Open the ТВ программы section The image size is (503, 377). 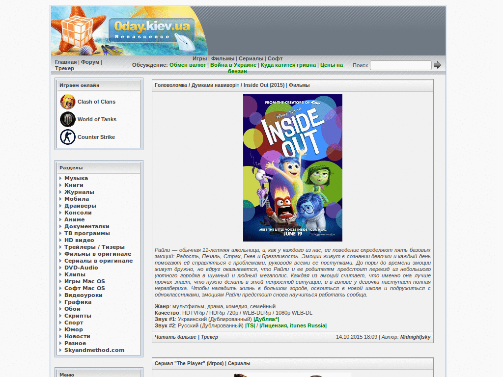click(x=87, y=233)
